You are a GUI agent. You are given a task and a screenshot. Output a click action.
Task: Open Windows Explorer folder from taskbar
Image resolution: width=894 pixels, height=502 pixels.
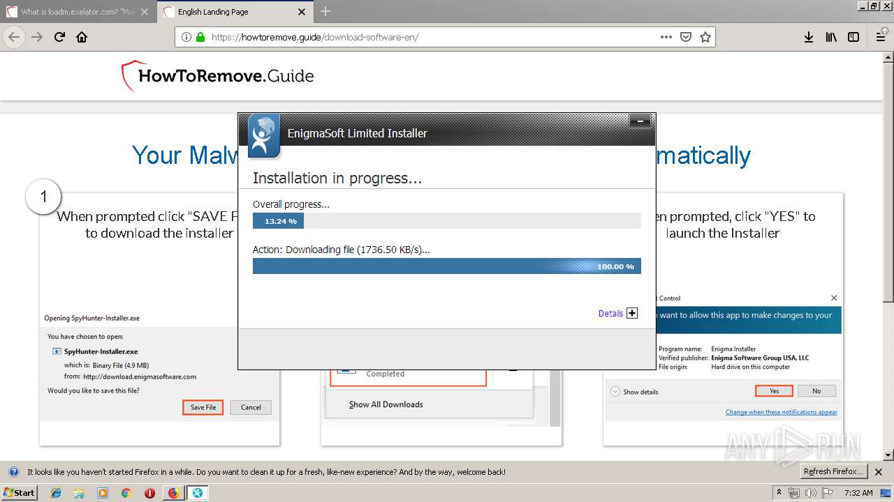click(79, 493)
